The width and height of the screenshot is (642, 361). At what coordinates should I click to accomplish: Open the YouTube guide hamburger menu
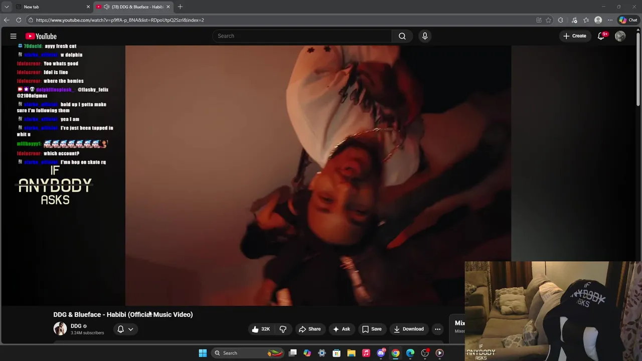[14, 36]
